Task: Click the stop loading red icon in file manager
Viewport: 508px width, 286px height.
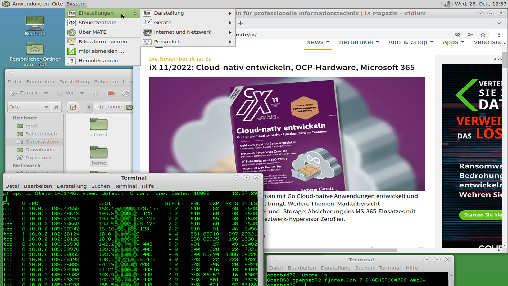Action: (x=111, y=93)
